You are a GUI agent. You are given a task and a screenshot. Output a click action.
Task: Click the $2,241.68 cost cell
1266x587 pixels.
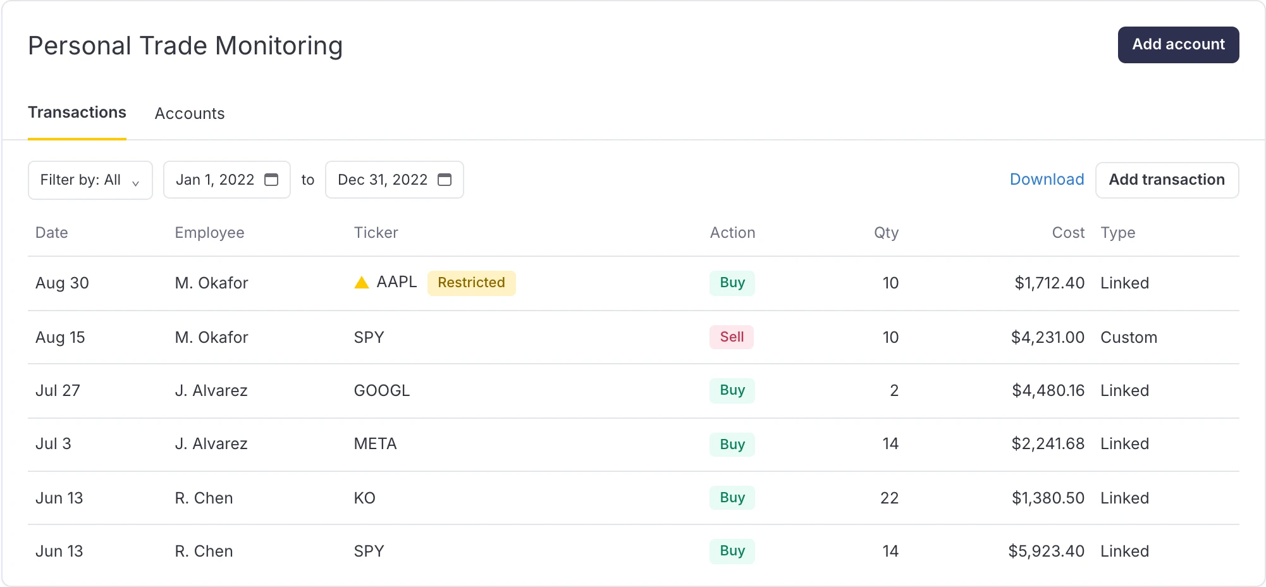1048,443
